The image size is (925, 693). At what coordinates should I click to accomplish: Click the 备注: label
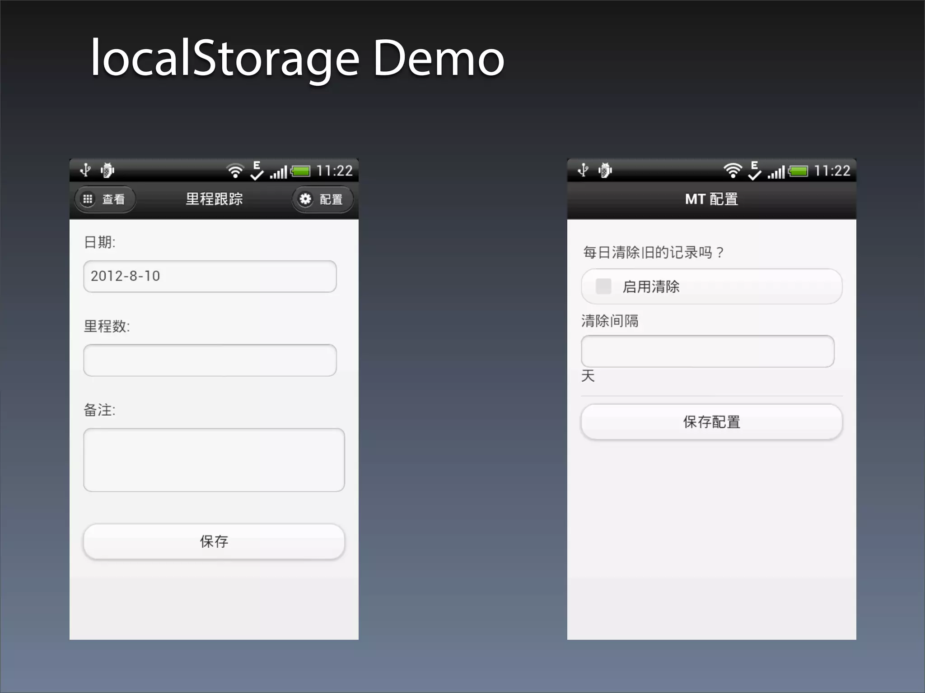100,410
